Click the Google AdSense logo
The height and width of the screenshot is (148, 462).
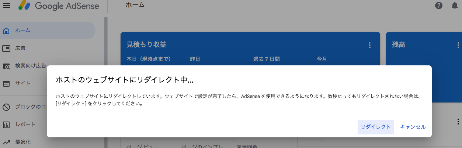click(59, 6)
